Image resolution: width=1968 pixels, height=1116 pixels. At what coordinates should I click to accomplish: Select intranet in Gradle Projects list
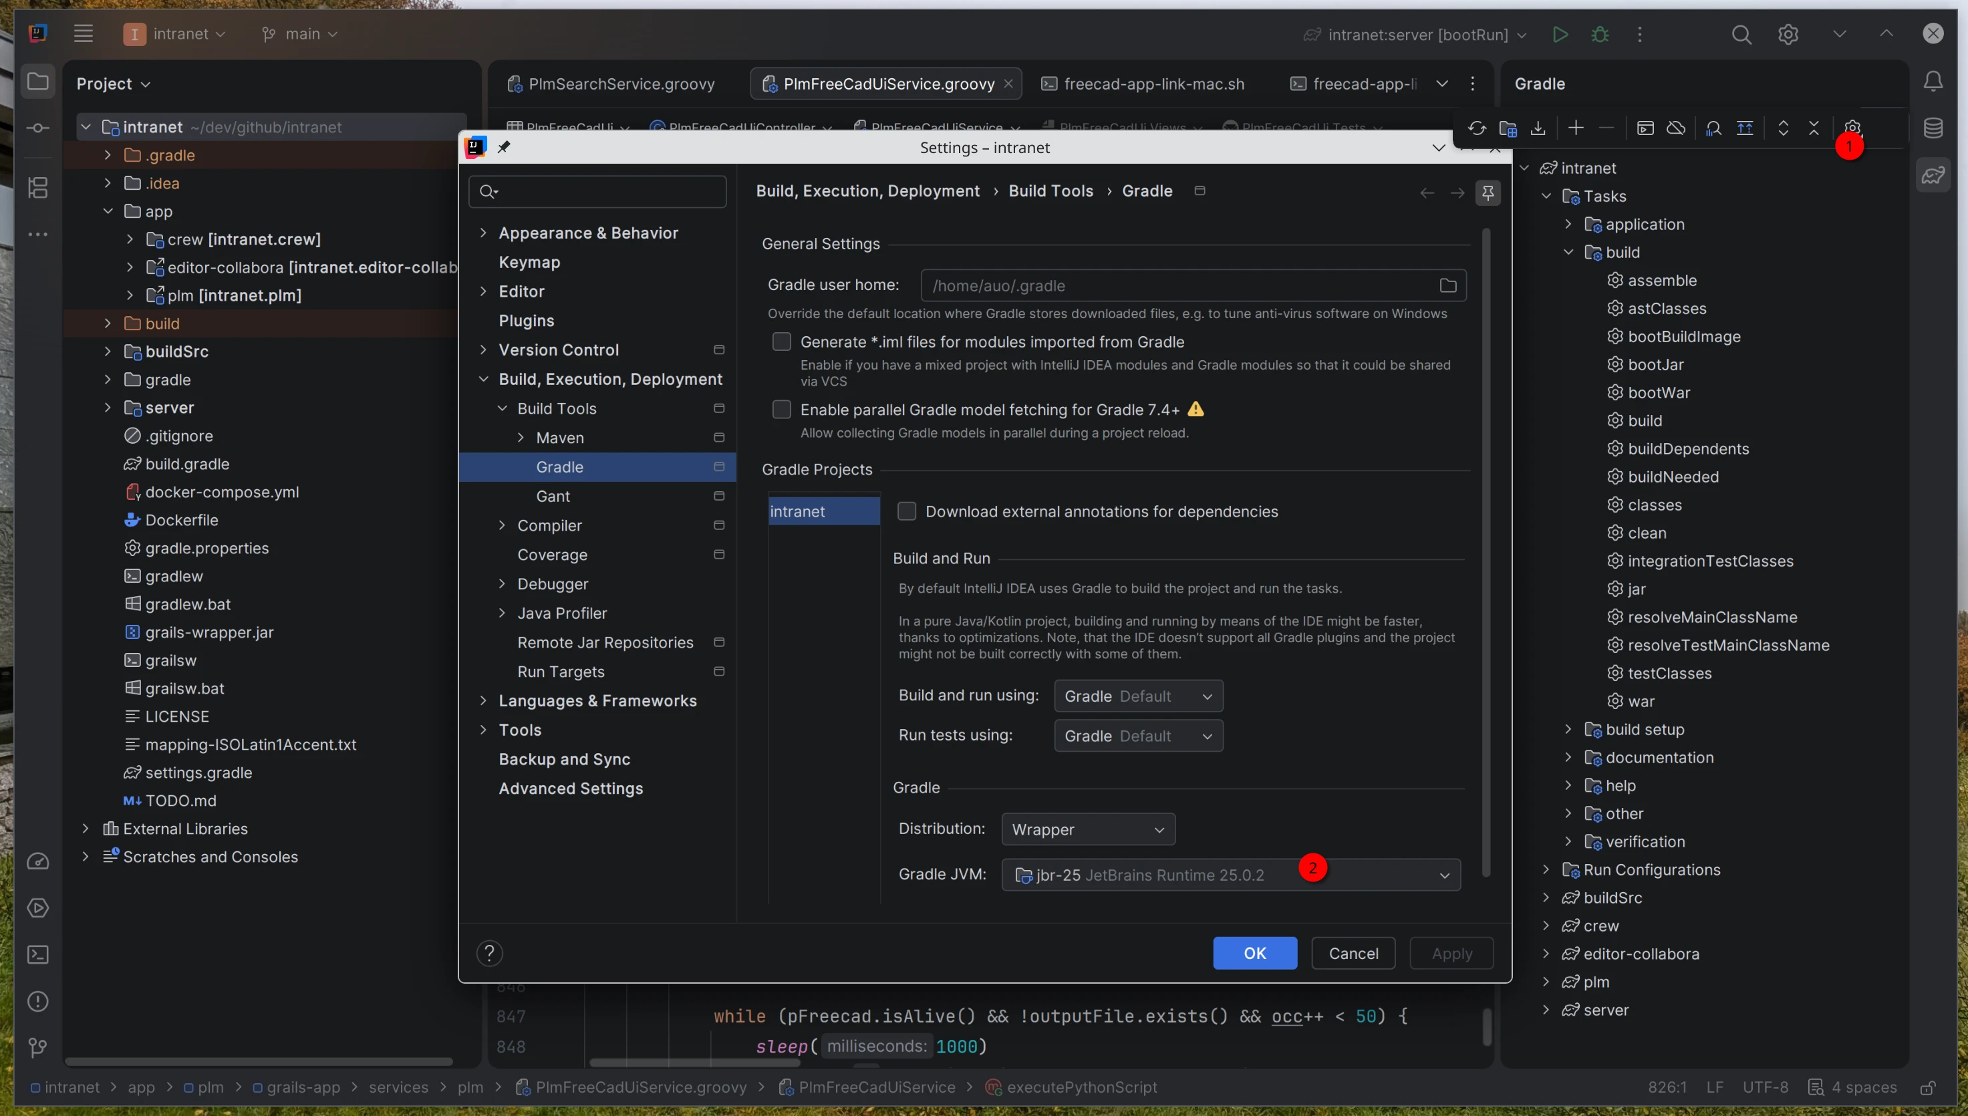click(x=824, y=511)
